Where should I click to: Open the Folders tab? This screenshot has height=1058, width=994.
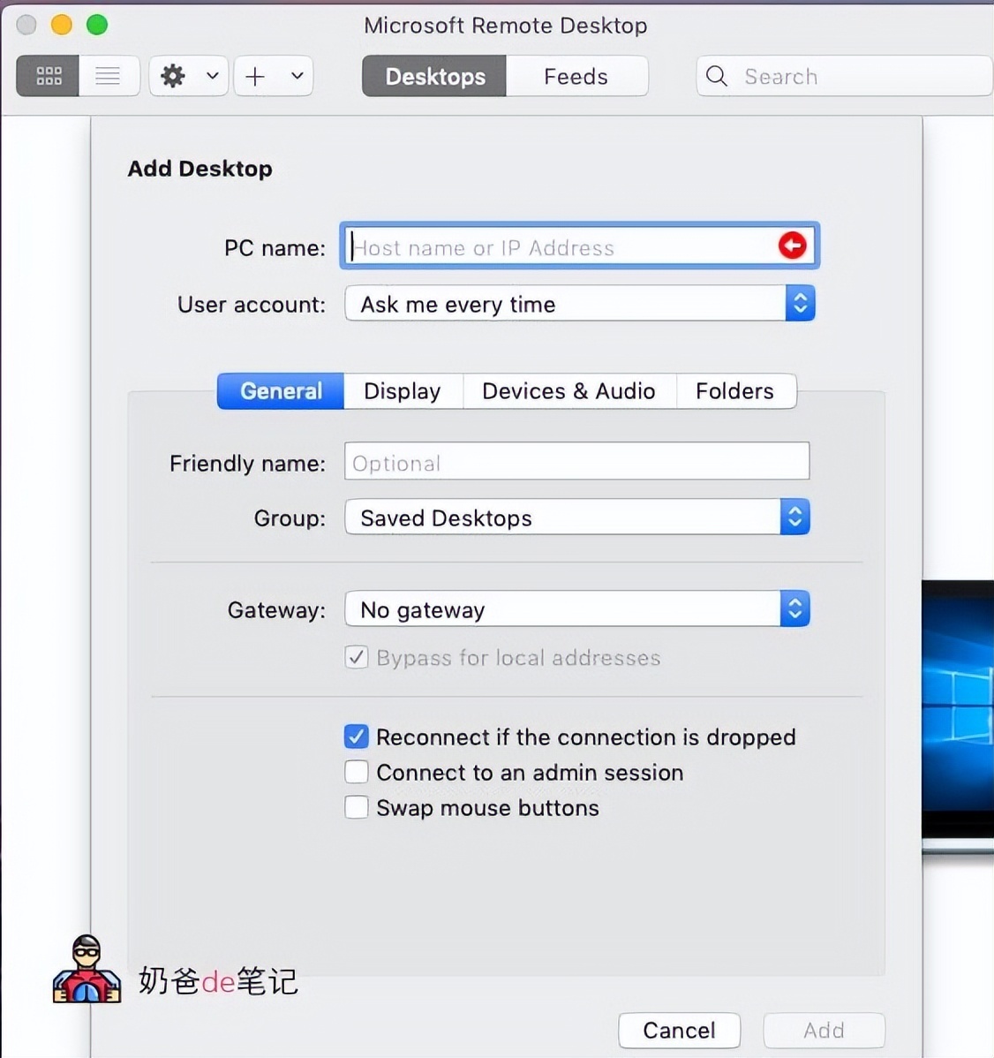pos(735,391)
